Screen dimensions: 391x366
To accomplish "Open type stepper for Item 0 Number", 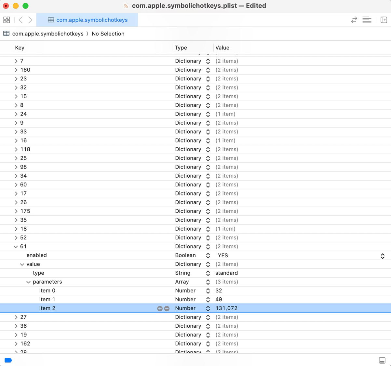I will 208,291.
